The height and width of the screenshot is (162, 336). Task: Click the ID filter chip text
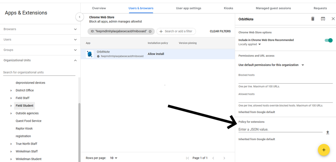[x=119, y=31]
